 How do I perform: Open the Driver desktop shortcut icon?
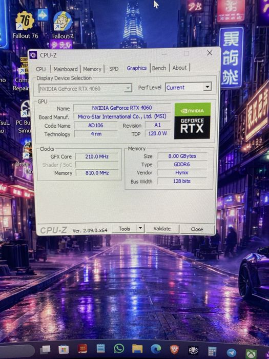27,157
